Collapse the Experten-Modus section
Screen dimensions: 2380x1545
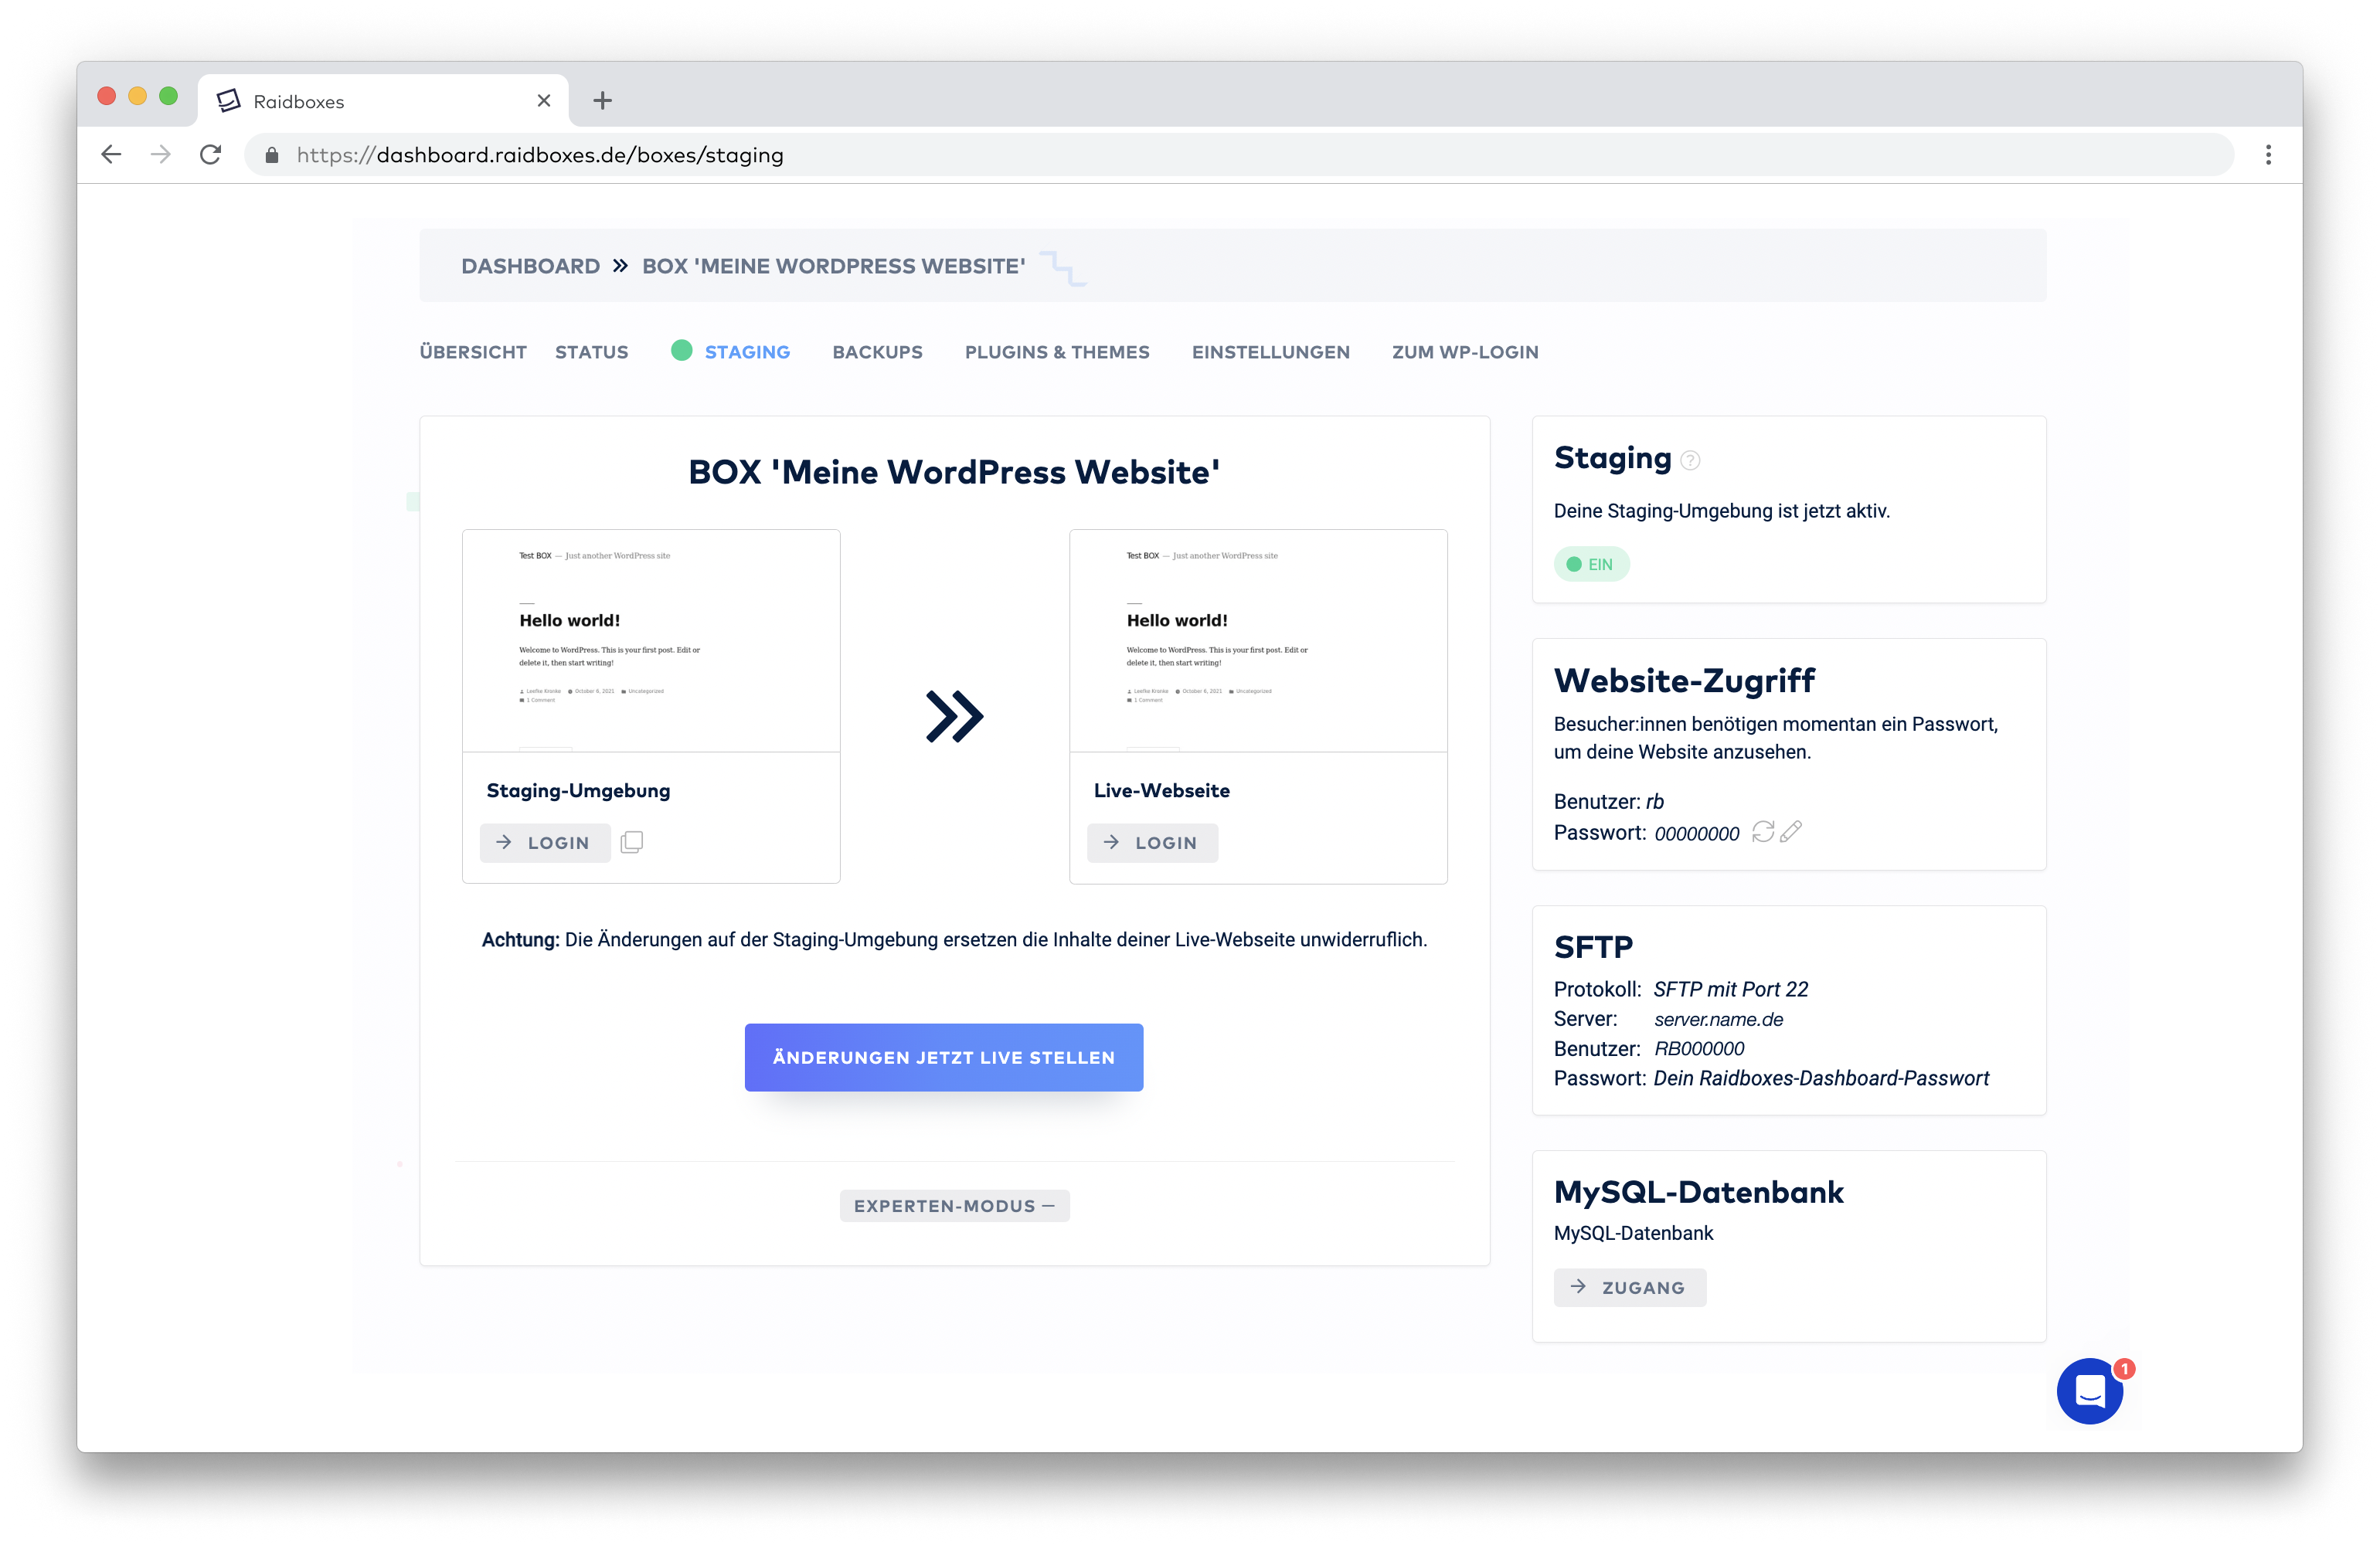tap(954, 1206)
